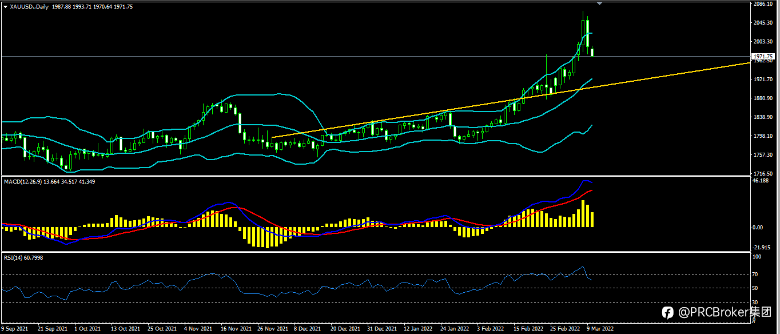Click the 1 Oct 2021 date label
Image resolution: width=780 pixels, height=334 pixels.
pos(89,329)
